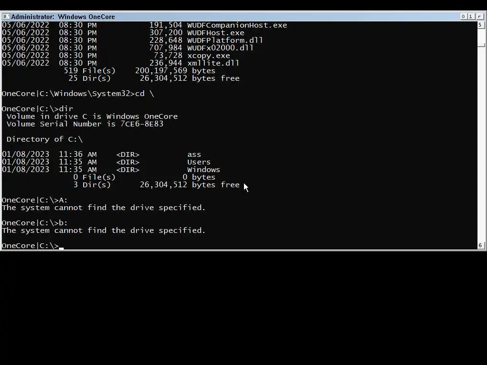487x365 pixels.
Task: Click the 'r' close title bar button
Action: pos(479,17)
